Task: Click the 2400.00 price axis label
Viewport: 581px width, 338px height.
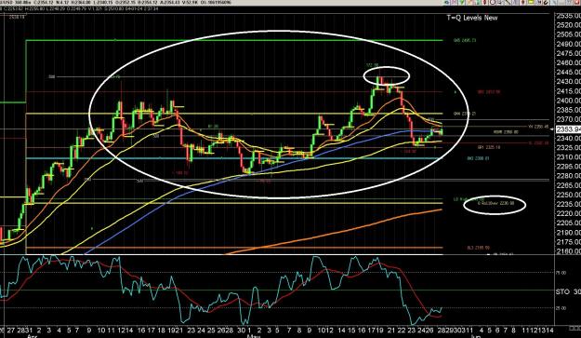Action: point(568,101)
